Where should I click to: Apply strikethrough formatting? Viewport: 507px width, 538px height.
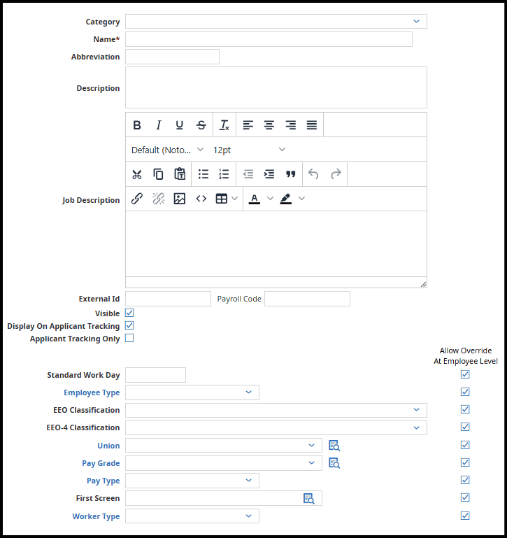pos(201,125)
